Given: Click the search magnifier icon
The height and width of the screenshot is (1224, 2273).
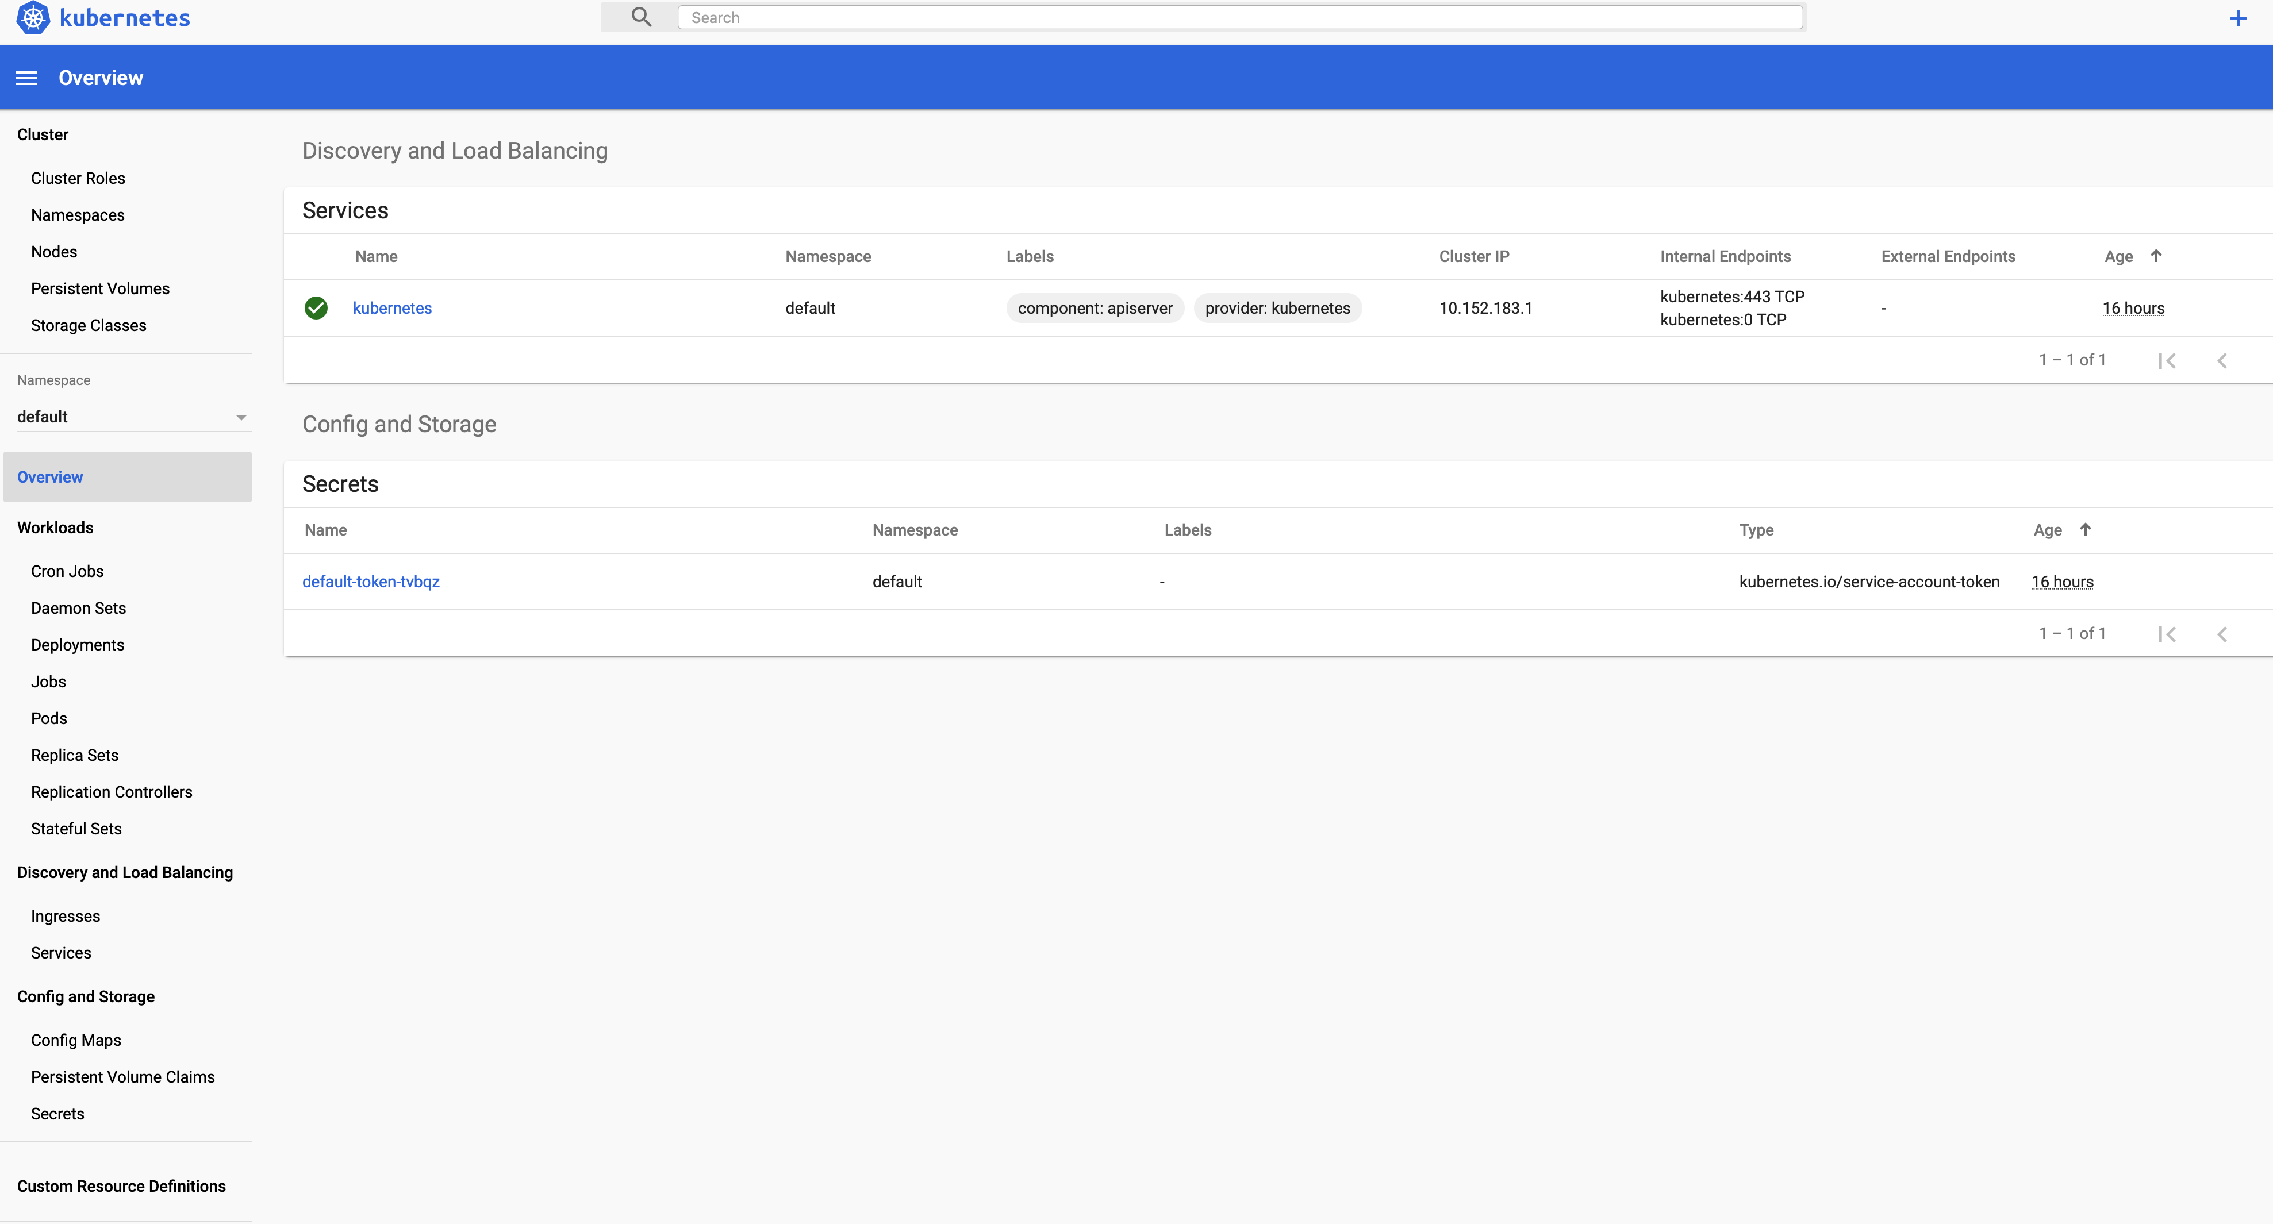Looking at the screenshot, I should (x=642, y=18).
